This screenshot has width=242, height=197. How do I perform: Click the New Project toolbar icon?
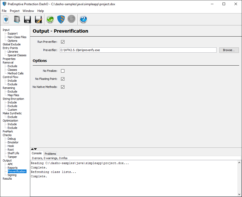(6, 19)
